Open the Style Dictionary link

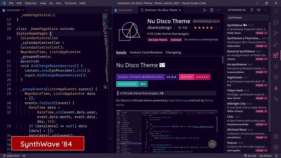click(x=178, y=101)
